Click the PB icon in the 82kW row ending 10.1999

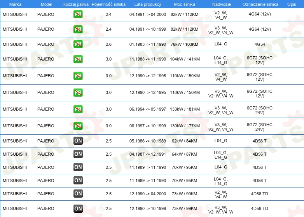(78, 29)
